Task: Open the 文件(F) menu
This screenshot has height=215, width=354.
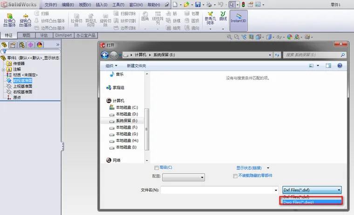Action: (51, 5)
